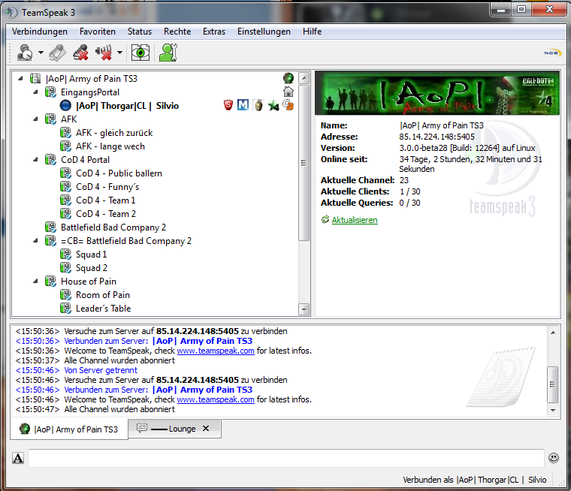Image resolution: width=571 pixels, height=491 pixels.
Task: Toggle mute speakers toolbar icon
Action: click(104, 53)
